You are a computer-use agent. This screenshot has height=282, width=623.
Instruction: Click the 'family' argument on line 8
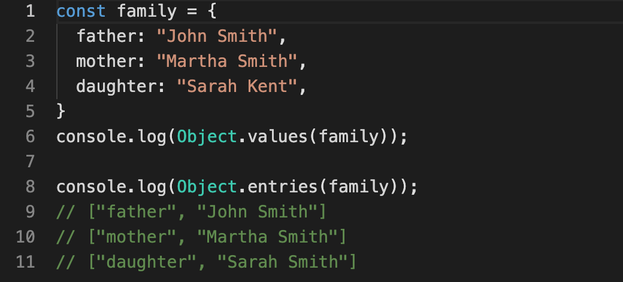coord(358,186)
